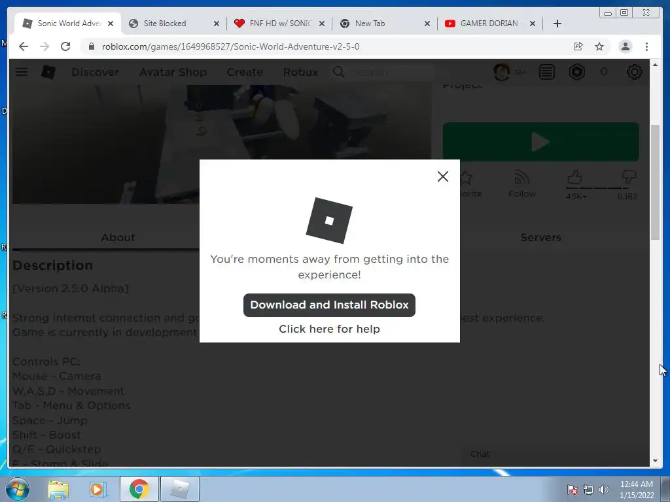
Task: Open the clock showing 12:44 AM
Action: pyautogui.click(x=636, y=490)
